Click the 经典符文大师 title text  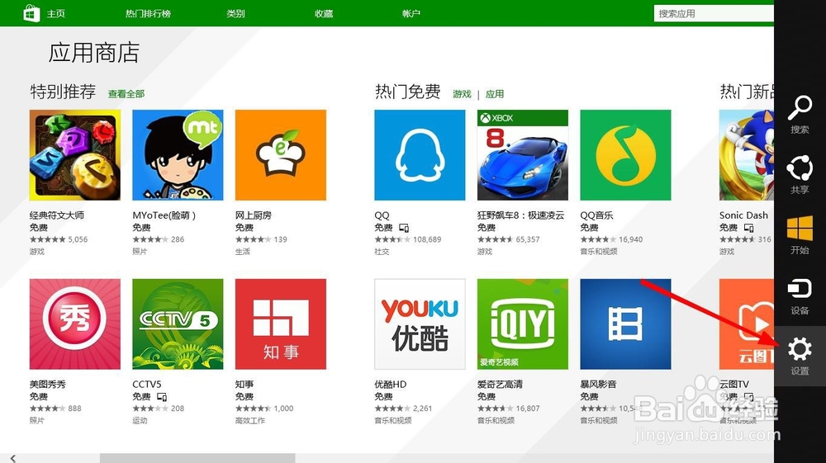pyautogui.click(x=56, y=215)
